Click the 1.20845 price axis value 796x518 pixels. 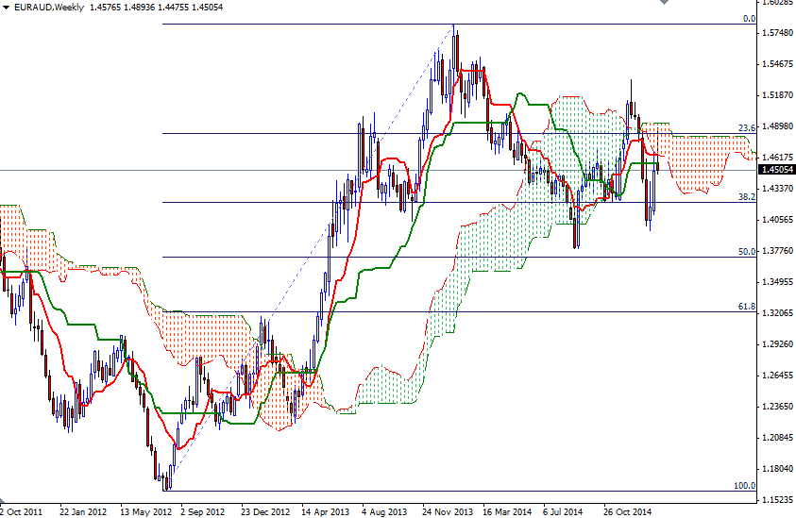[x=777, y=438]
